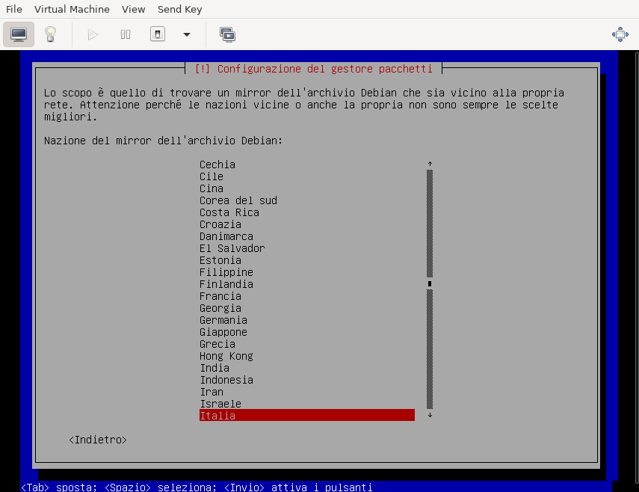The height and width of the screenshot is (492, 639).
Task: Select Cile from the country list
Action: pos(307,176)
